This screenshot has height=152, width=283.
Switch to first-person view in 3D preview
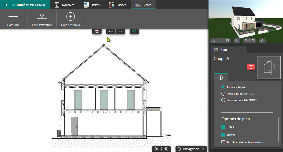pos(214,41)
